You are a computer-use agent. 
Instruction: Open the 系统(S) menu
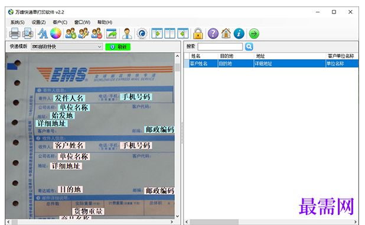pyautogui.click(x=18, y=22)
